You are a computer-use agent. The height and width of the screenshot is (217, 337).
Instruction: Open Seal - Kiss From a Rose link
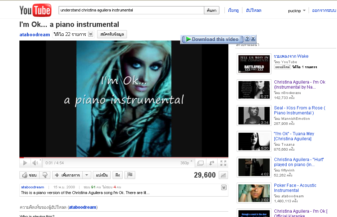click(300, 110)
